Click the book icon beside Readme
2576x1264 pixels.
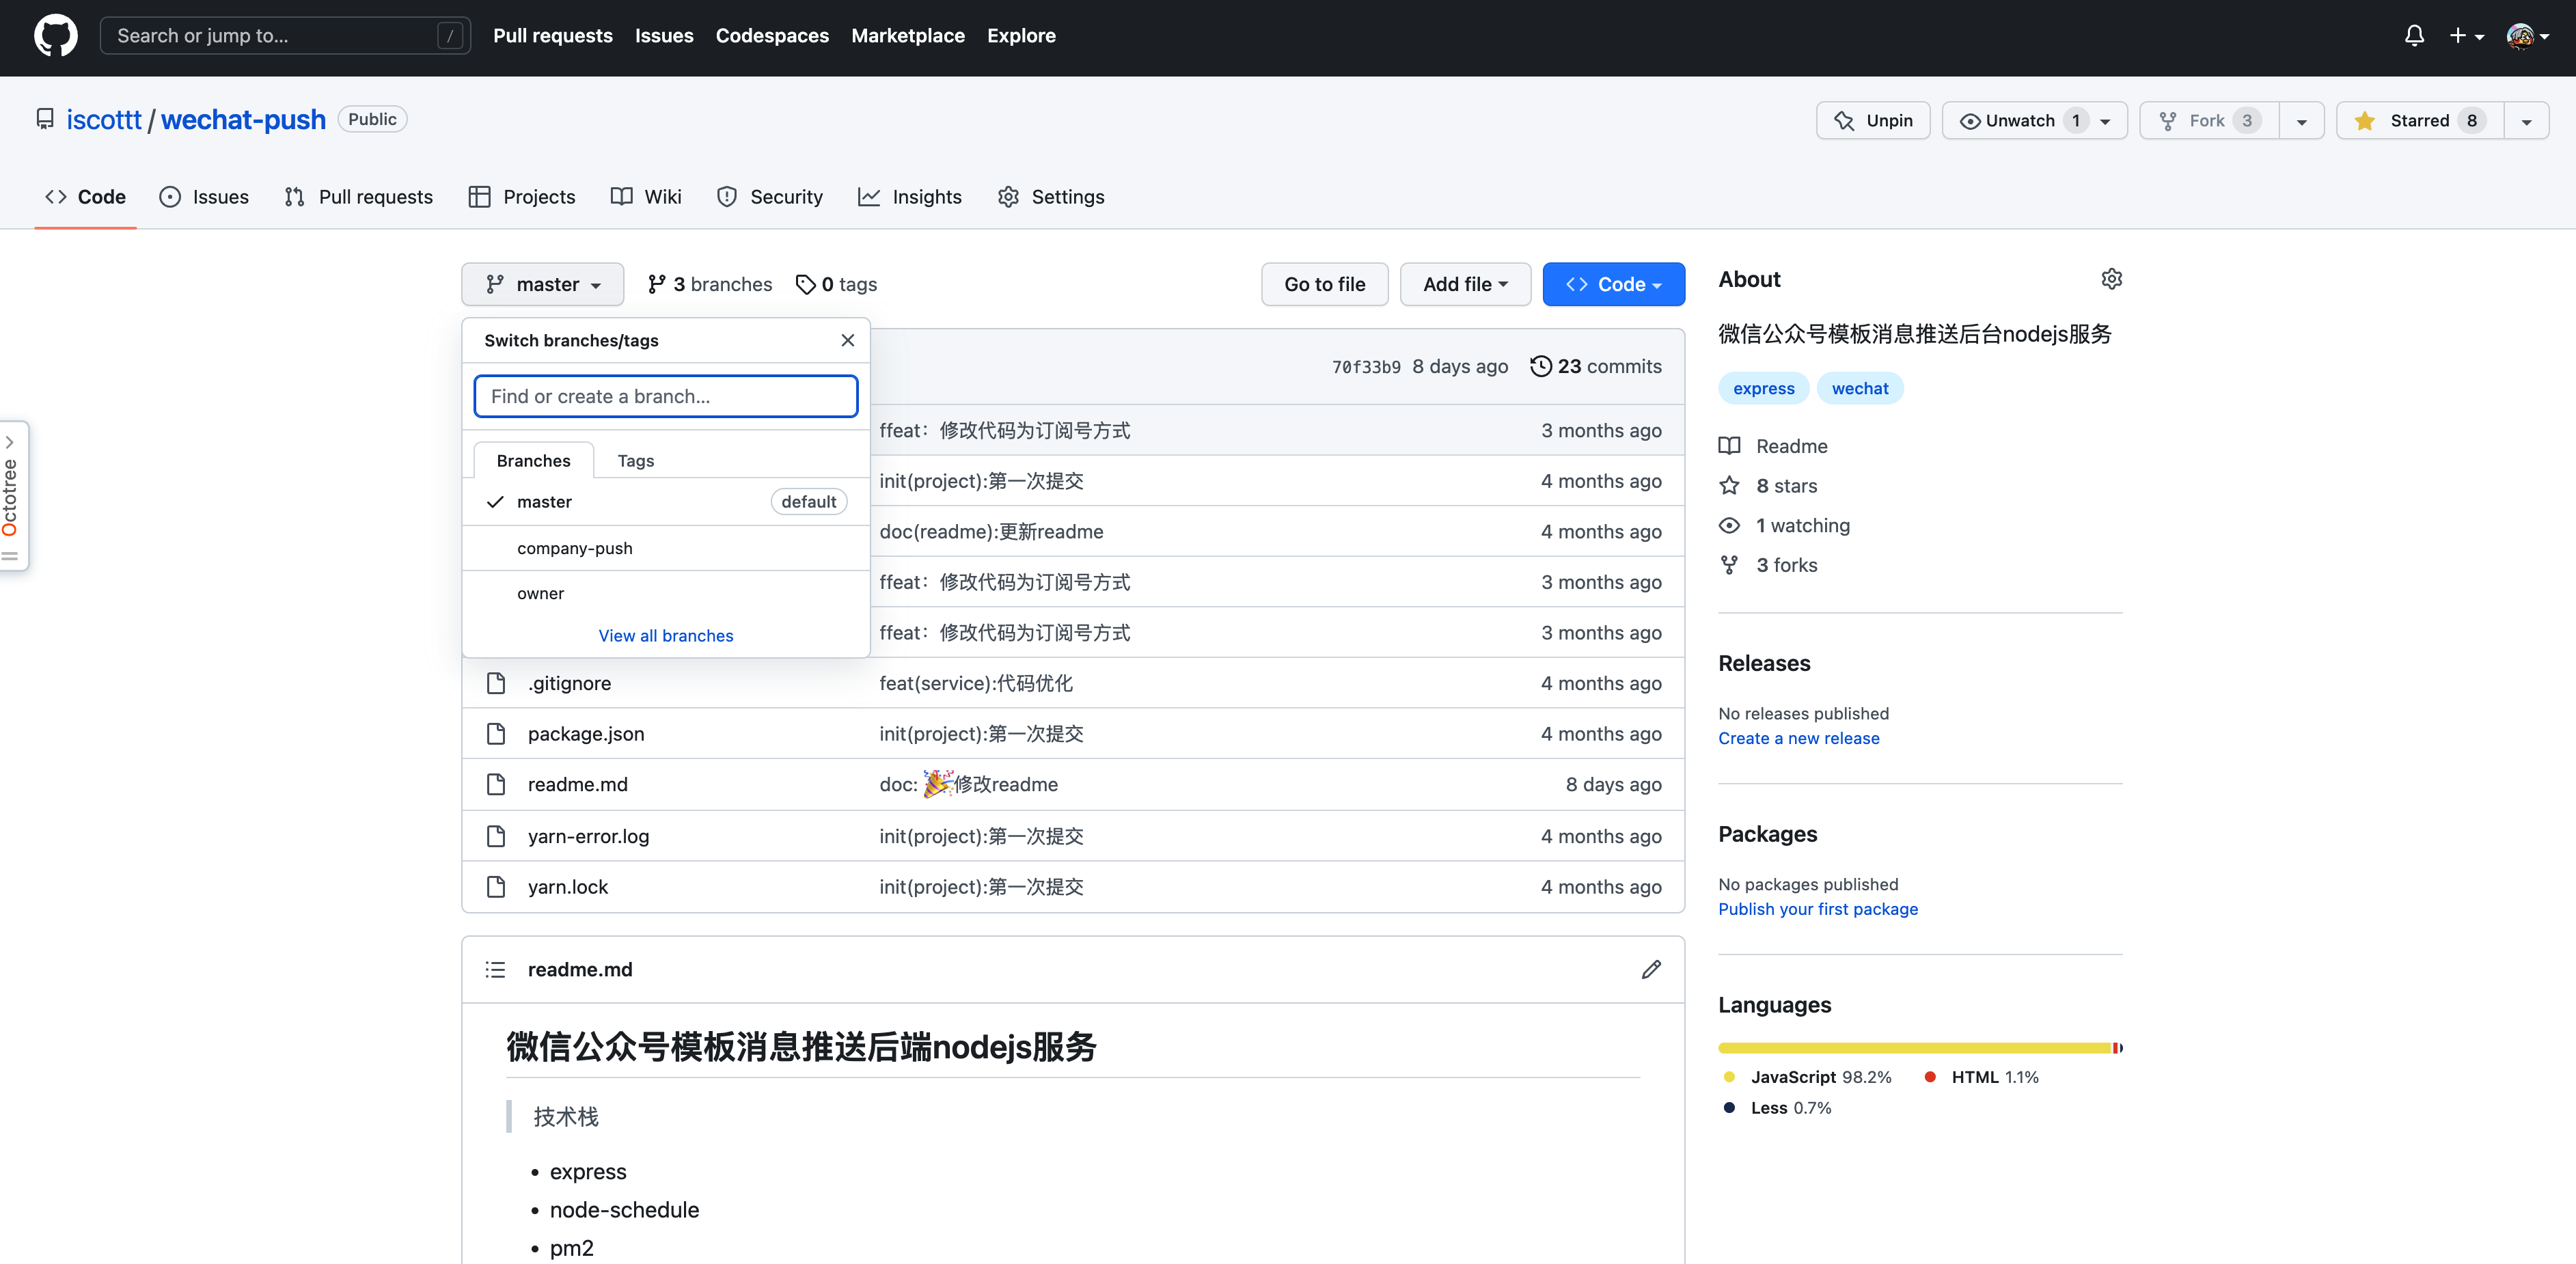[1729, 446]
